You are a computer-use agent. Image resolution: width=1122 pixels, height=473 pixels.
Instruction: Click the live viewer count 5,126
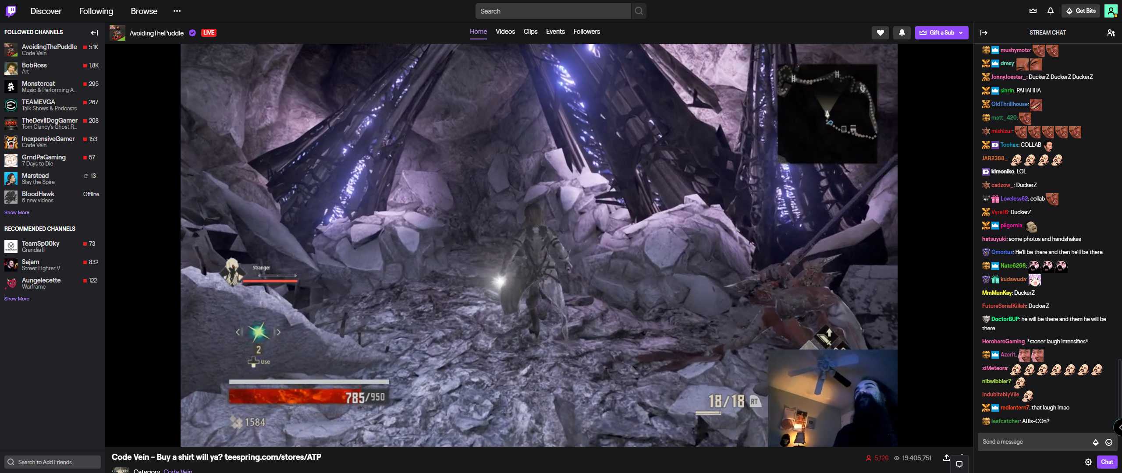[x=877, y=458]
